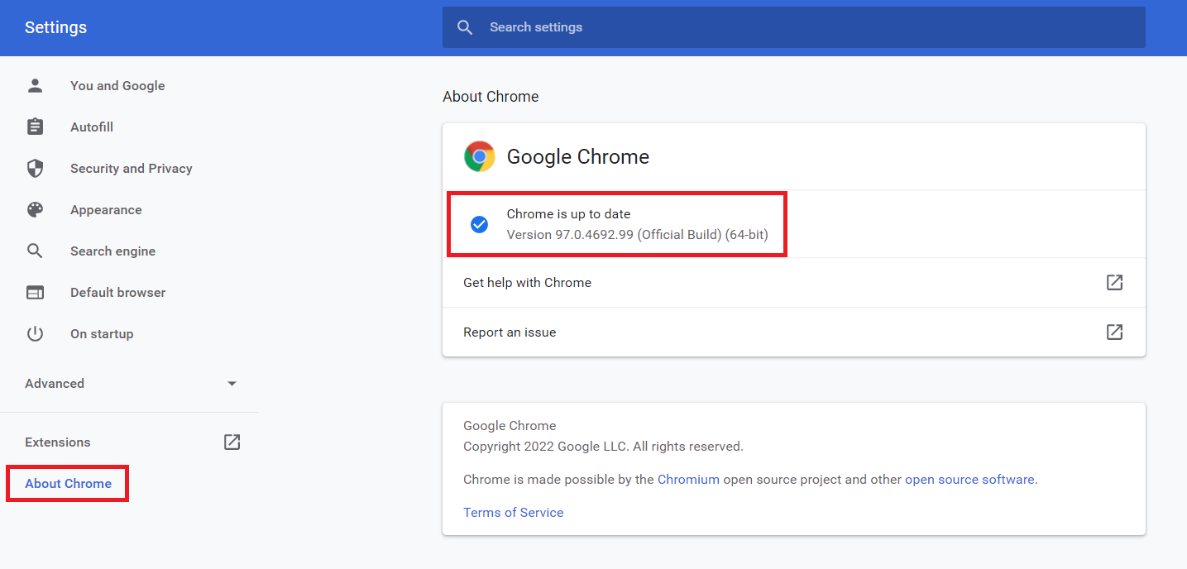The width and height of the screenshot is (1187, 569).
Task: Click the external icon beside Report an issue
Action: click(1115, 332)
